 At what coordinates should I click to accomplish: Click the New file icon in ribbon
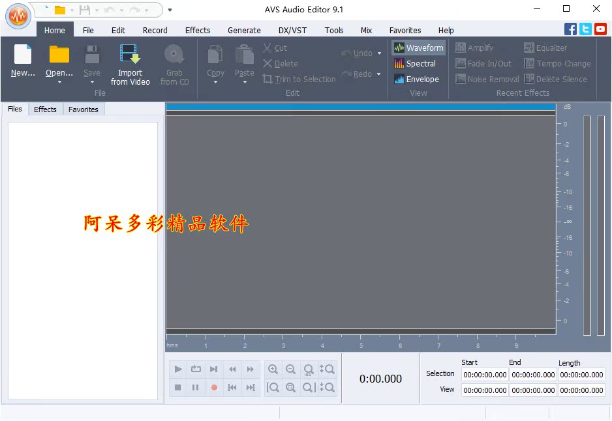[23, 54]
